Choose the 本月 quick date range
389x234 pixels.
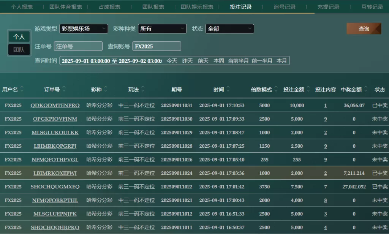click(x=281, y=61)
